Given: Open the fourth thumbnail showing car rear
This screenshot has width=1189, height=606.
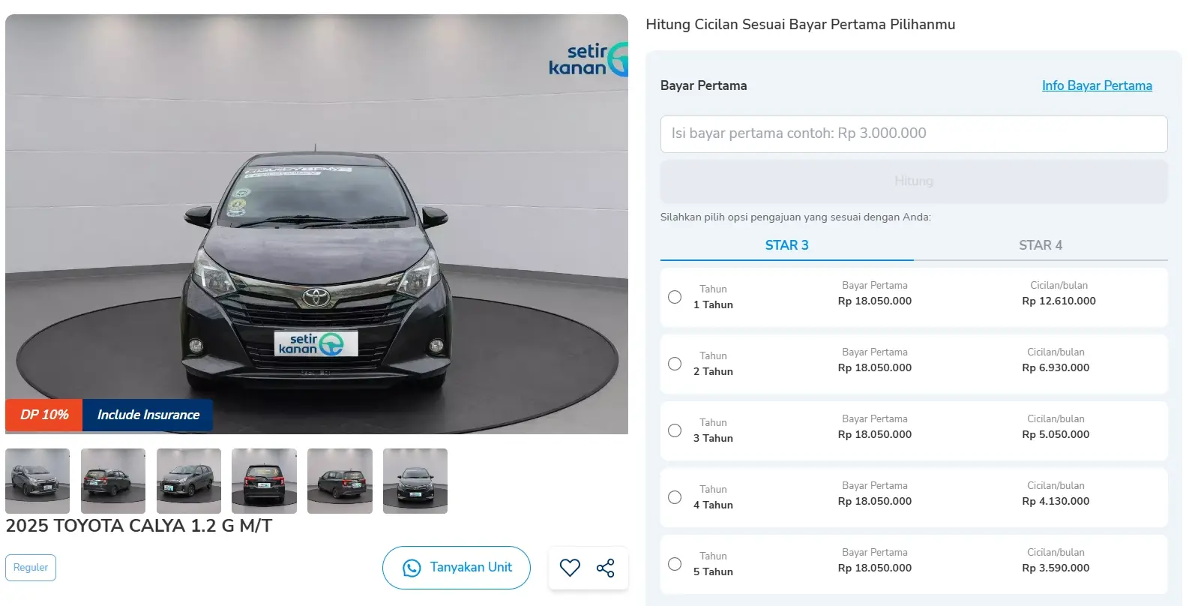Looking at the screenshot, I should [264, 481].
